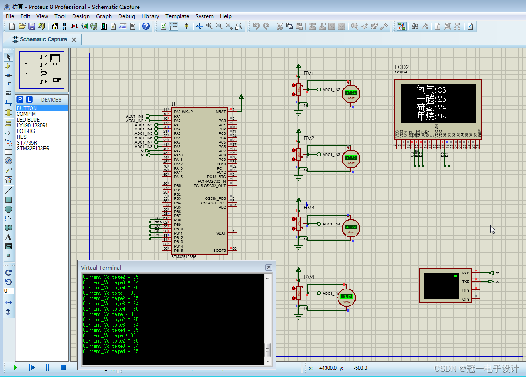Toggle the wire autorouter button
The width and height of the screenshot is (526, 377).
coord(401,27)
